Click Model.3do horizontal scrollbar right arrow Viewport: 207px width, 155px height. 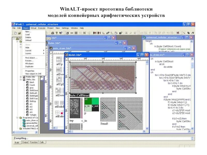pyautogui.click(x=144, y=131)
